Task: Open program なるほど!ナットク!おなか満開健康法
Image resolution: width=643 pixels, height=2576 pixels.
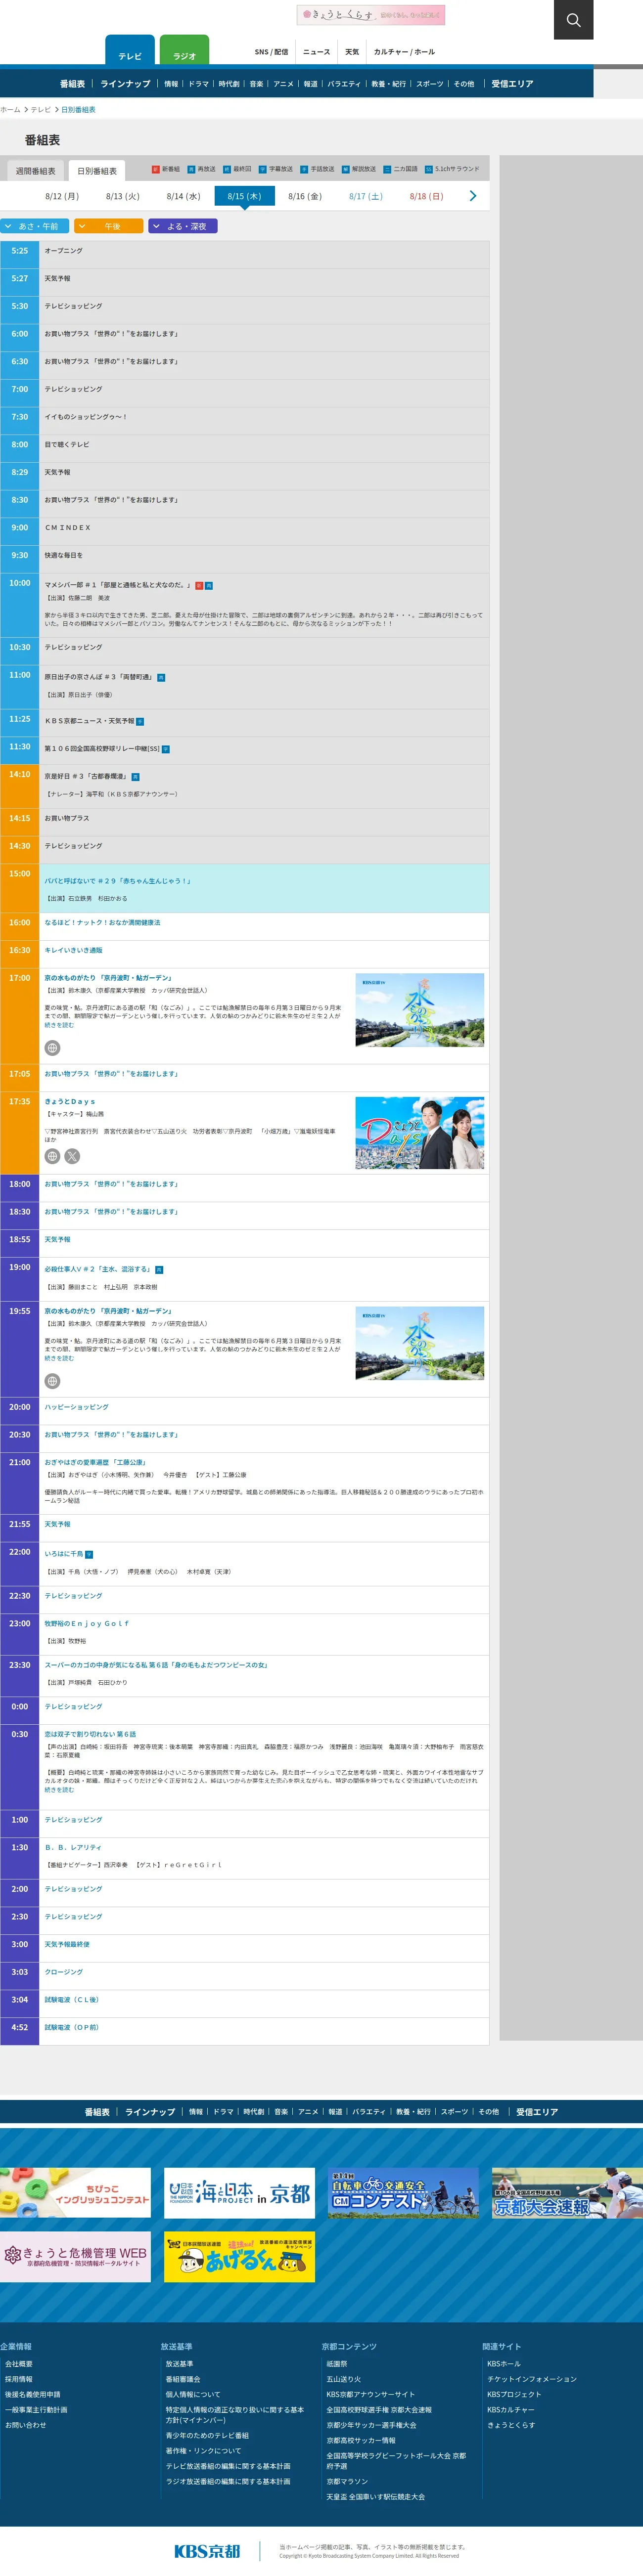Action: tap(102, 923)
